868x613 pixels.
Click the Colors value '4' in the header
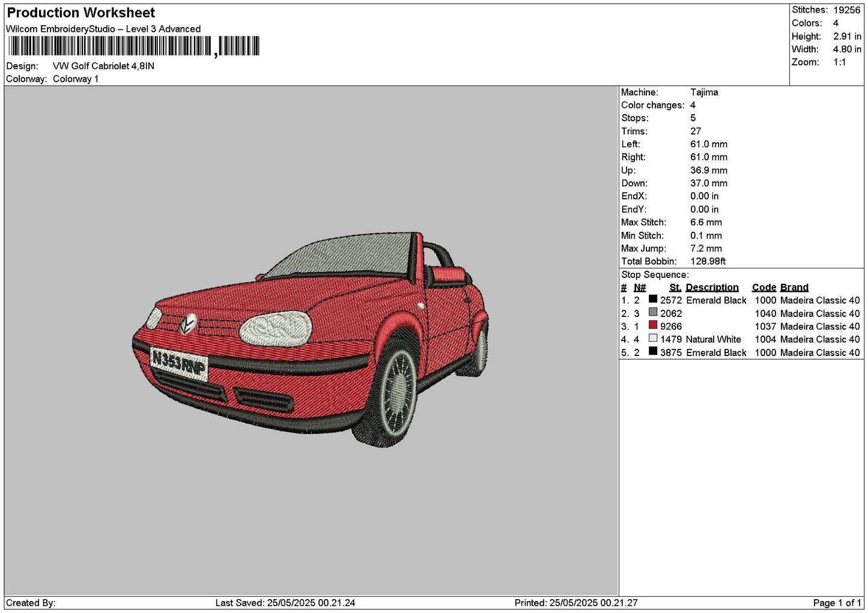click(836, 23)
